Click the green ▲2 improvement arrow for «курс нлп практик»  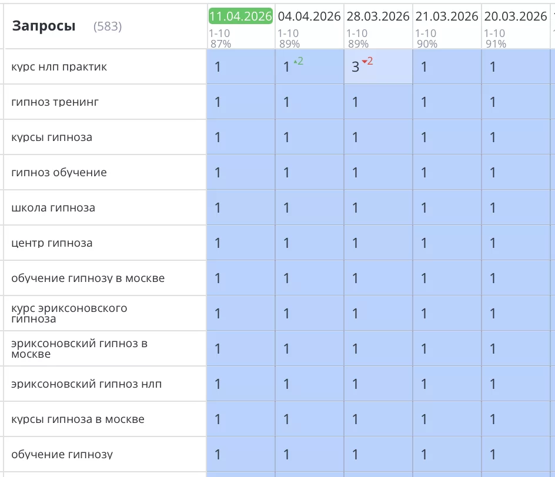(x=297, y=61)
